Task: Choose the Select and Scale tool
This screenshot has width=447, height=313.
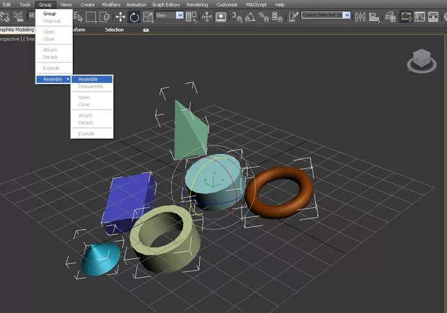Action: coord(147,16)
